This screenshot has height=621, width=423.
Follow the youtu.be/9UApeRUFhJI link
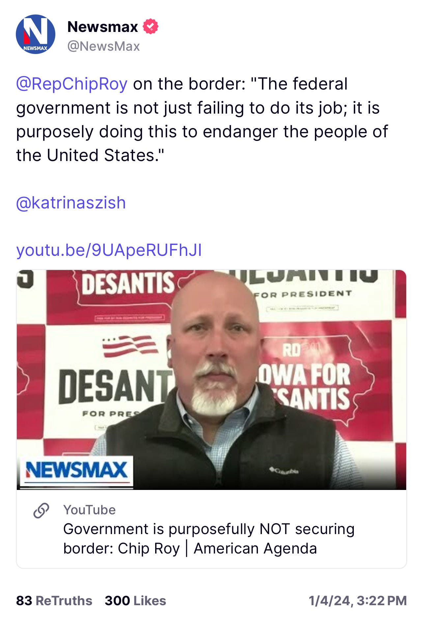point(109,250)
